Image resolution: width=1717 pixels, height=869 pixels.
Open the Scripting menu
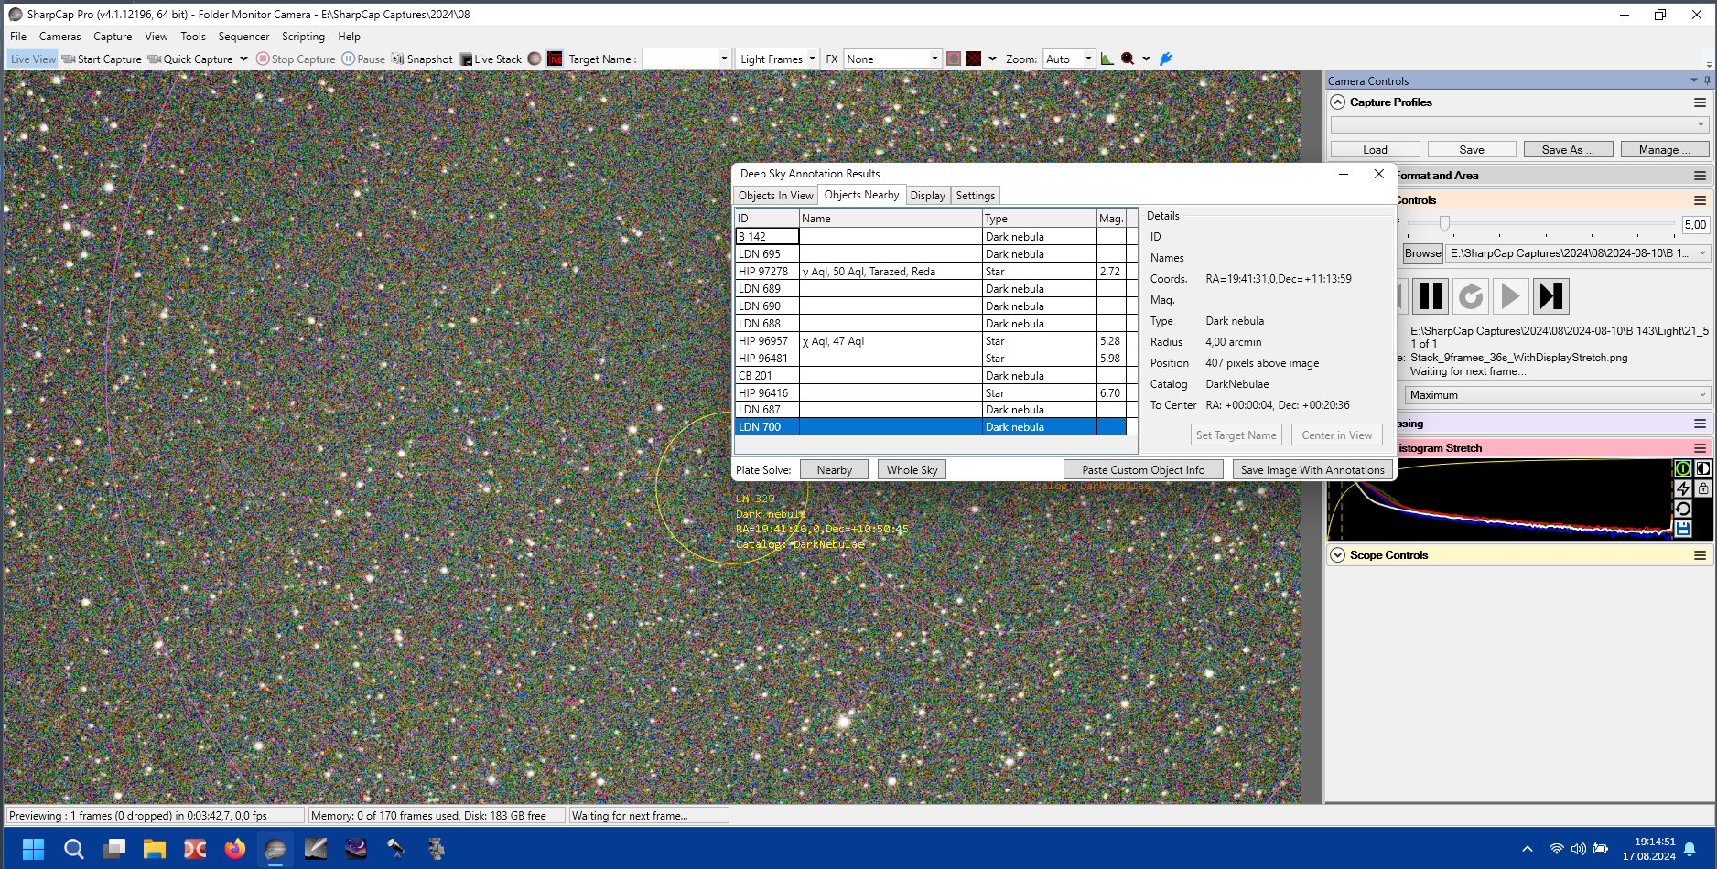pyautogui.click(x=303, y=37)
